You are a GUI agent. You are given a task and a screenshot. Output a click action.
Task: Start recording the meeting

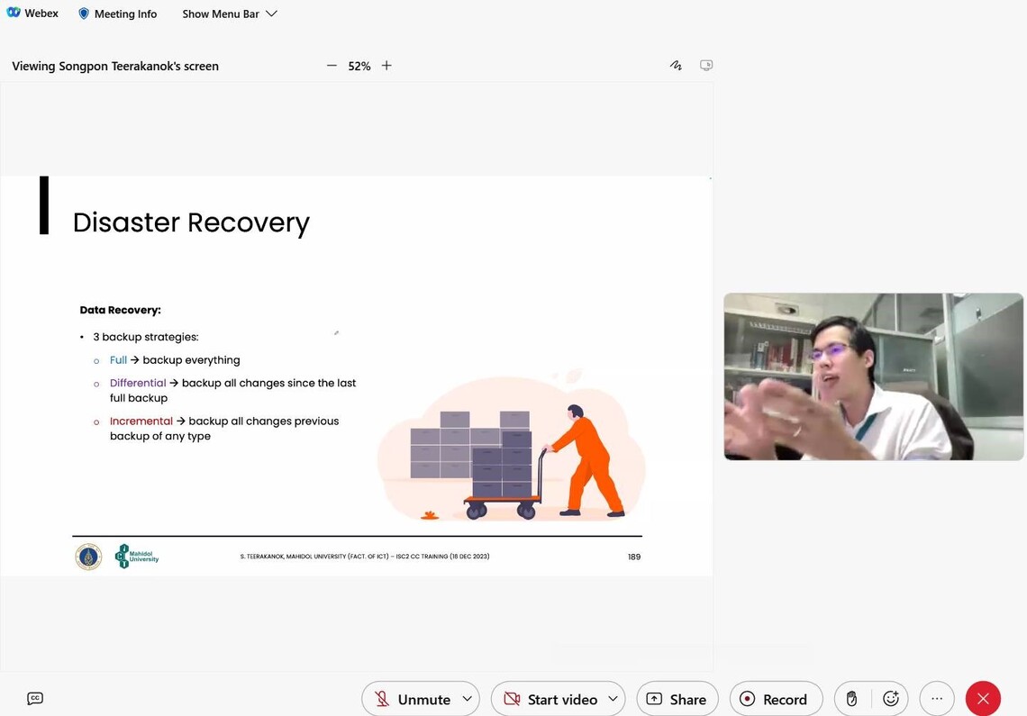coord(775,699)
